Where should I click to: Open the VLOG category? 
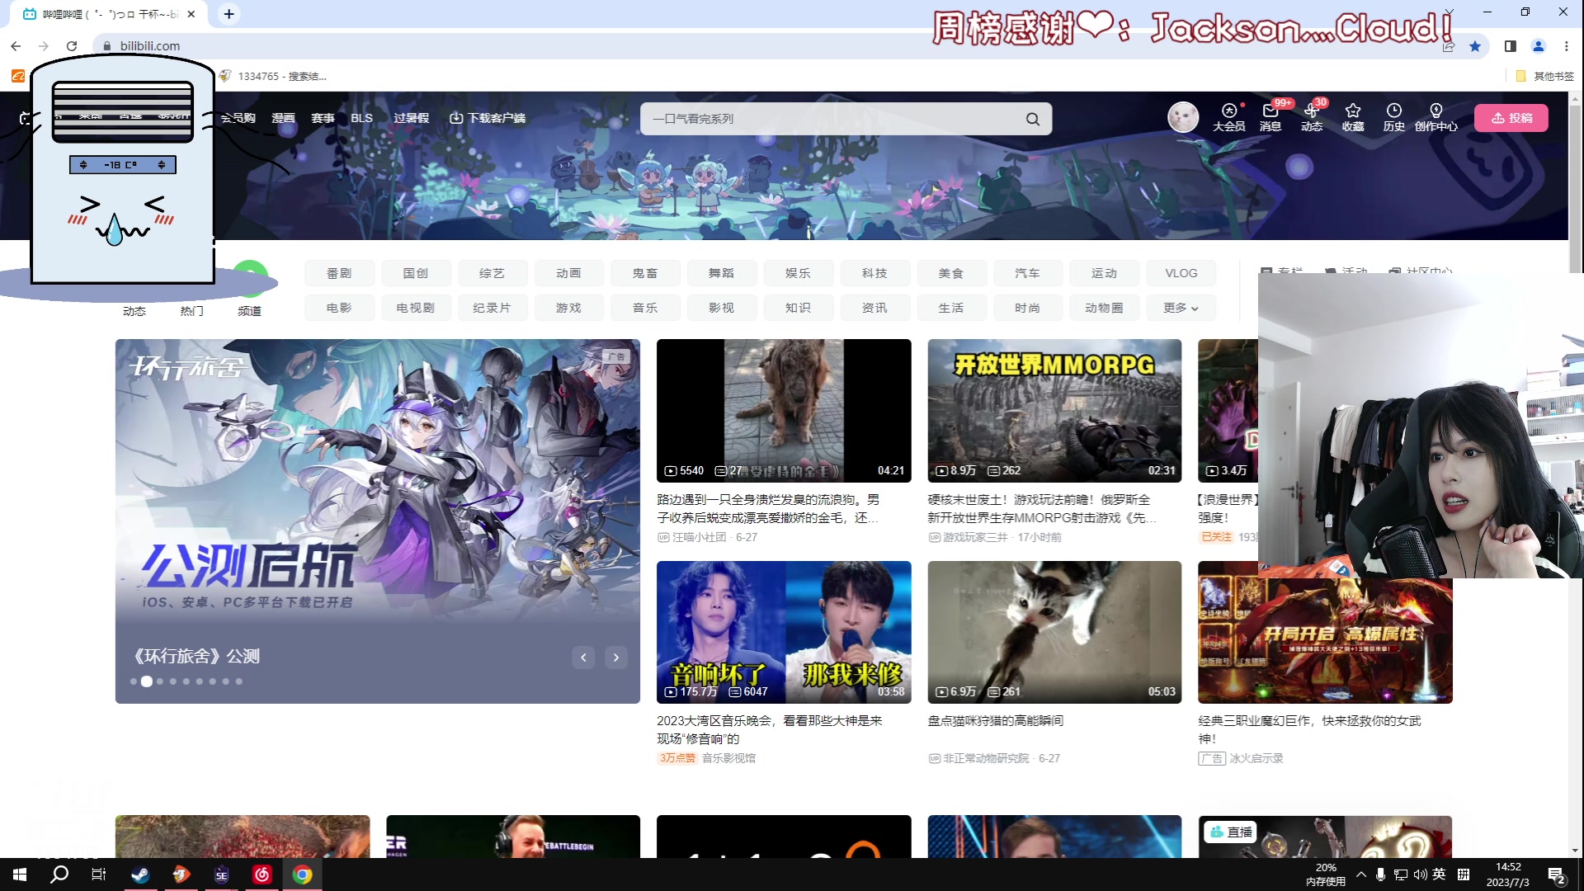[x=1181, y=273]
